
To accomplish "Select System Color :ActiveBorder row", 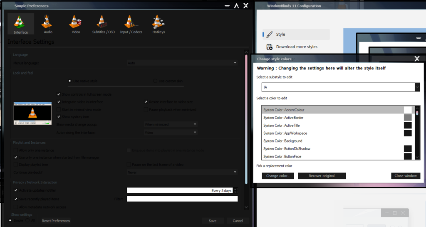I will point(338,118).
